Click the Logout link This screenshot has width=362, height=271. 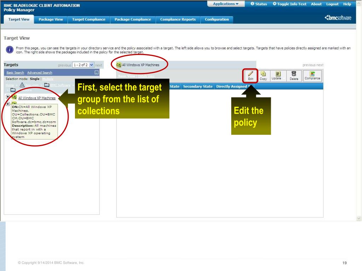click(332, 4)
